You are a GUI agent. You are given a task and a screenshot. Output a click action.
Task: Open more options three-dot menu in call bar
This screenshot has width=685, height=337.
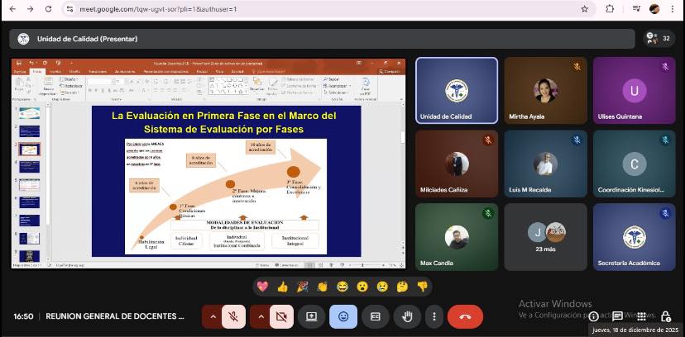pyautogui.click(x=434, y=316)
